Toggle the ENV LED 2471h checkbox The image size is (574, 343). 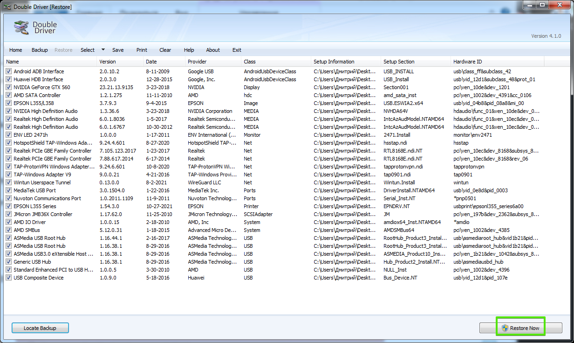9,135
